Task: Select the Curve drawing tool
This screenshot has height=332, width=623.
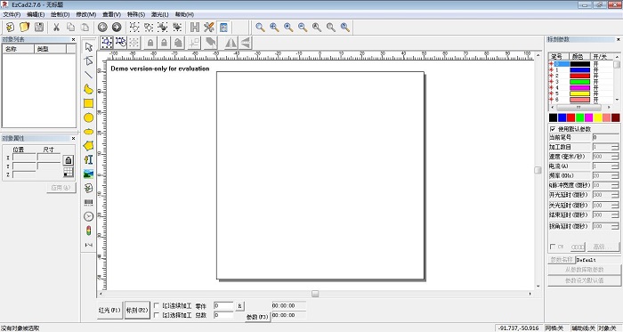Action: [x=89, y=89]
